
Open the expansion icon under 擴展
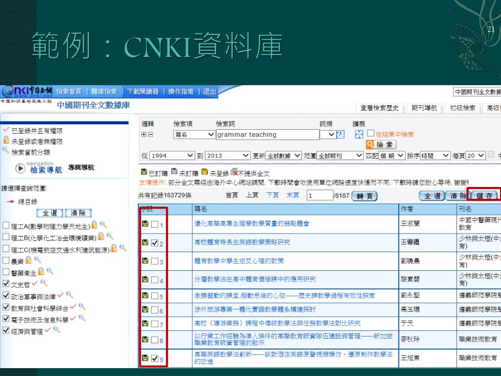tap(359, 135)
